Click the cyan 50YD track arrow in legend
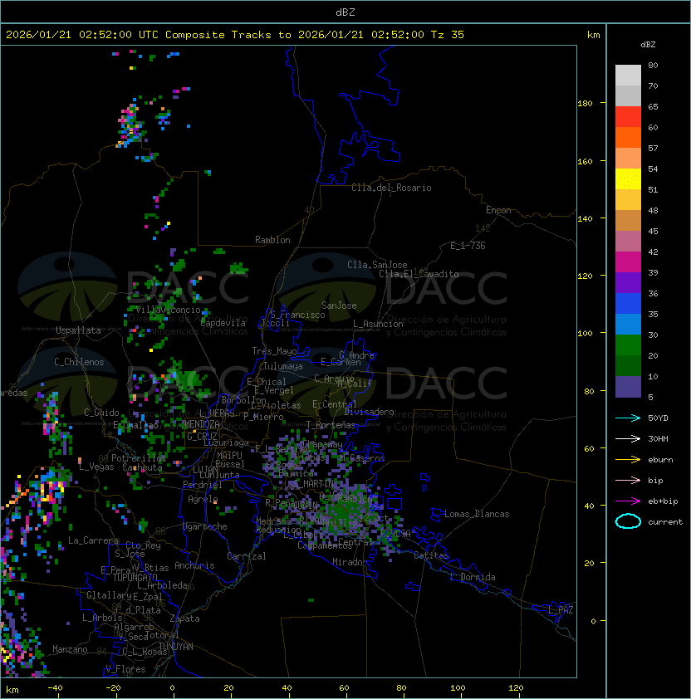 click(628, 418)
